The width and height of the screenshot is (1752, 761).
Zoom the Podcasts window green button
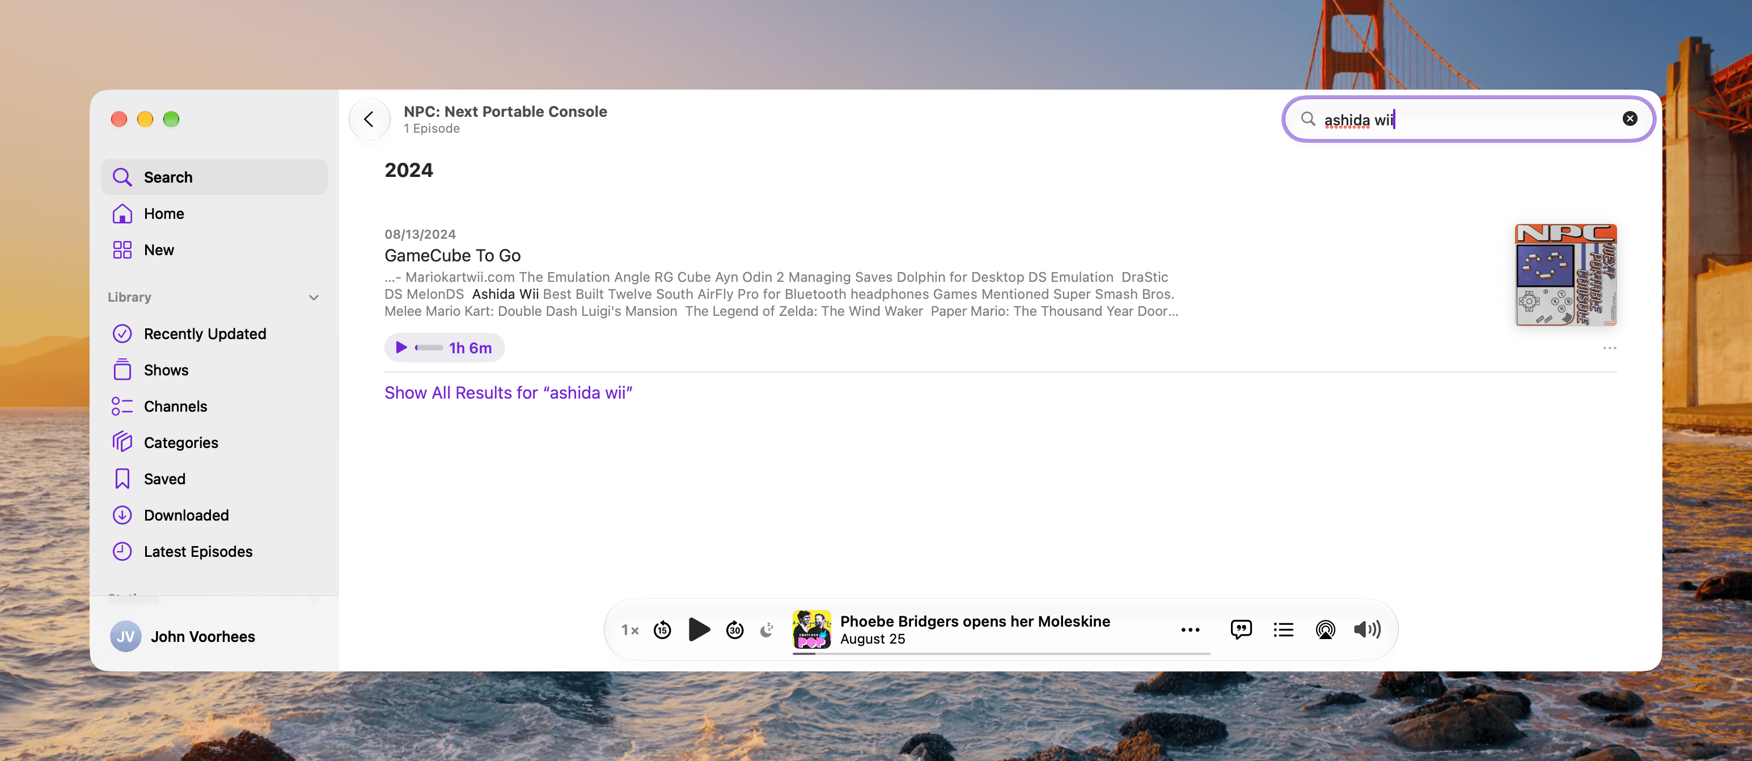(171, 119)
